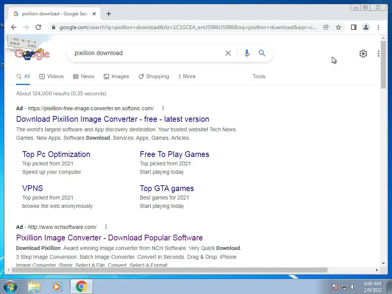This screenshot has height=294, width=392.
Task: Click the scroll down arrow
Action: tap(383, 263)
